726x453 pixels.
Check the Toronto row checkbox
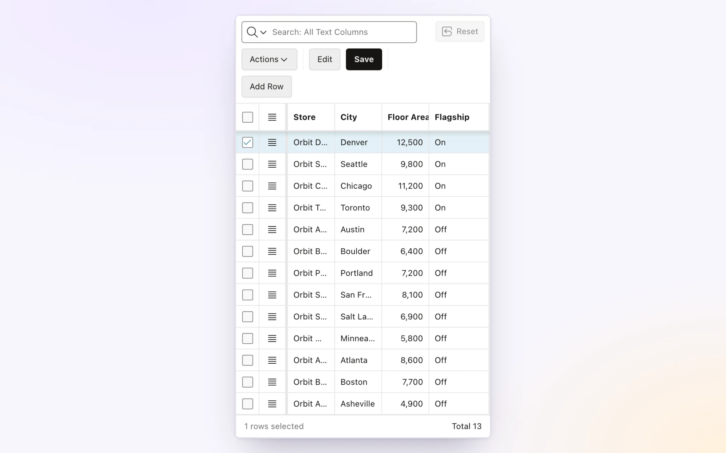pos(247,207)
